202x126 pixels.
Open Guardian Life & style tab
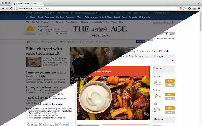click(x=143, y=51)
